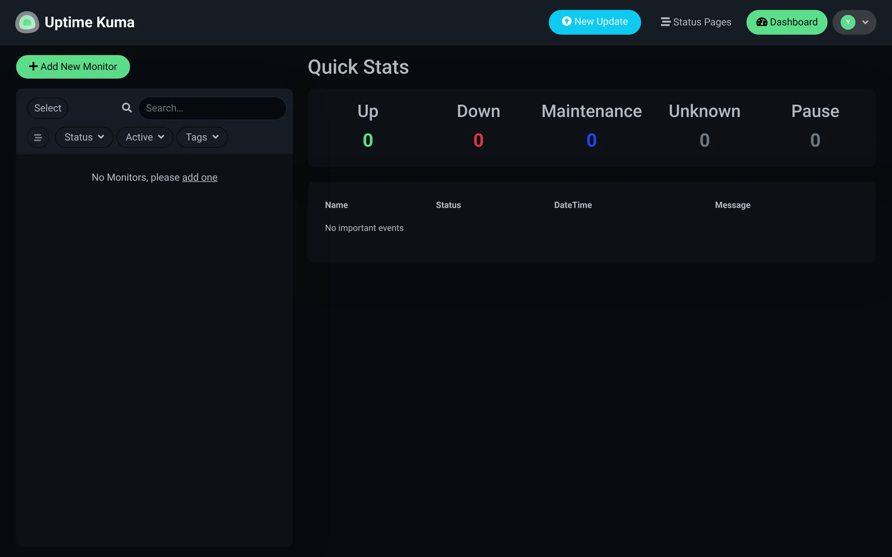Click the Status column header in events table
Image resolution: width=892 pixels, height=557 pixels.
448,205
